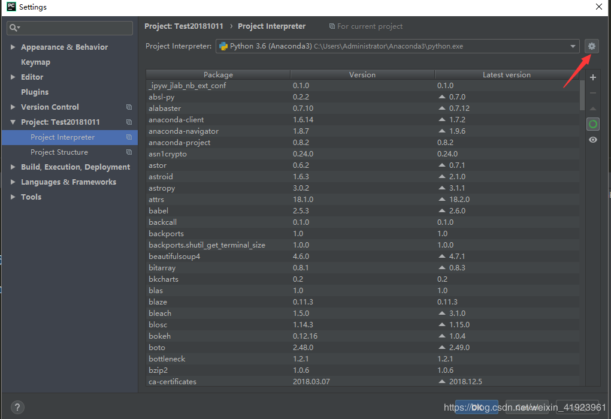
Task: Select the bokeh package row
Action: (363, 336)
